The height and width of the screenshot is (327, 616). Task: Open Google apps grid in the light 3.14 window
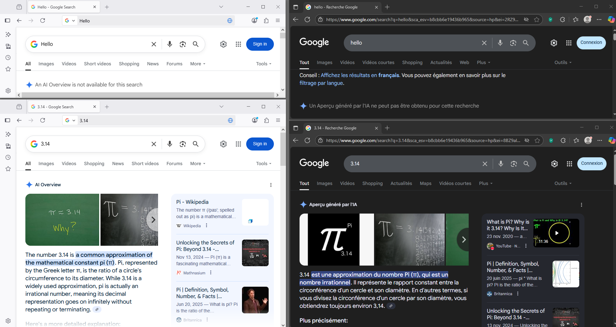click(x=238, y=144)
